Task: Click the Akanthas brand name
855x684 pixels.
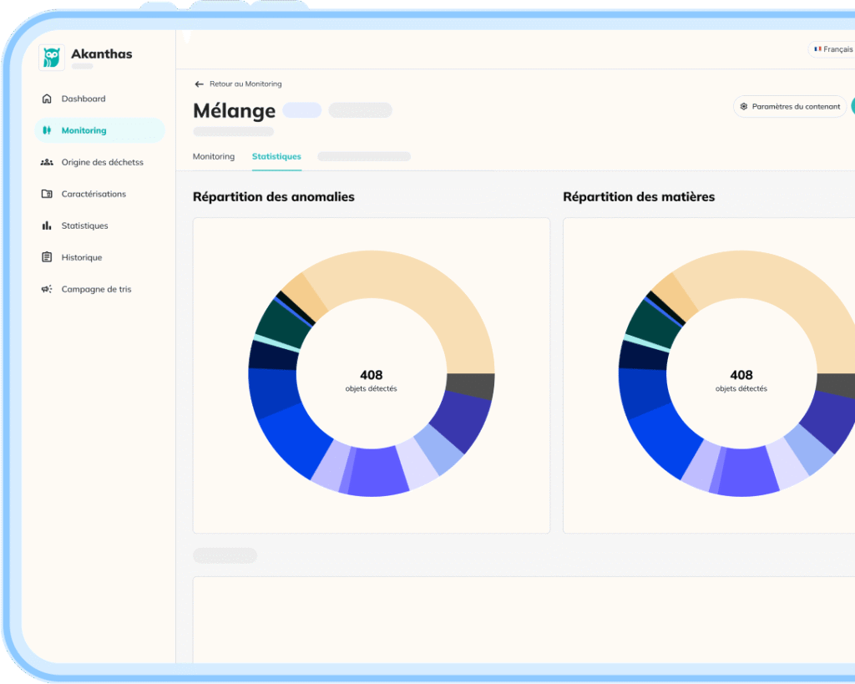Action: point(102,54)
